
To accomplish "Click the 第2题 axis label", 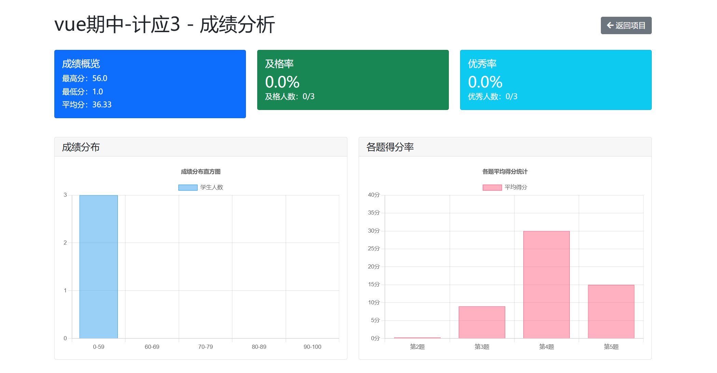I will pyautogui.click(x=417, y=347).
